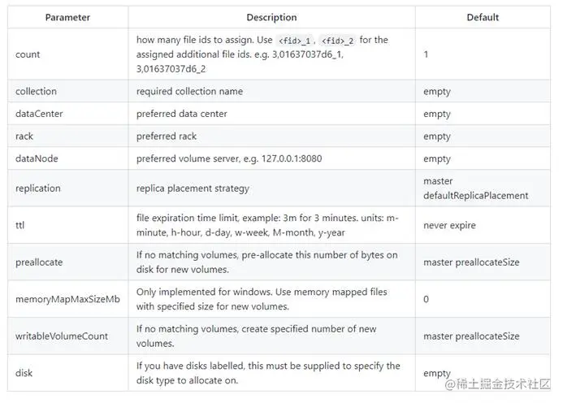The image size is (563, 403).
Task: Click 'master defaultReplicaPlacement' default value
Action: [475, 188]
